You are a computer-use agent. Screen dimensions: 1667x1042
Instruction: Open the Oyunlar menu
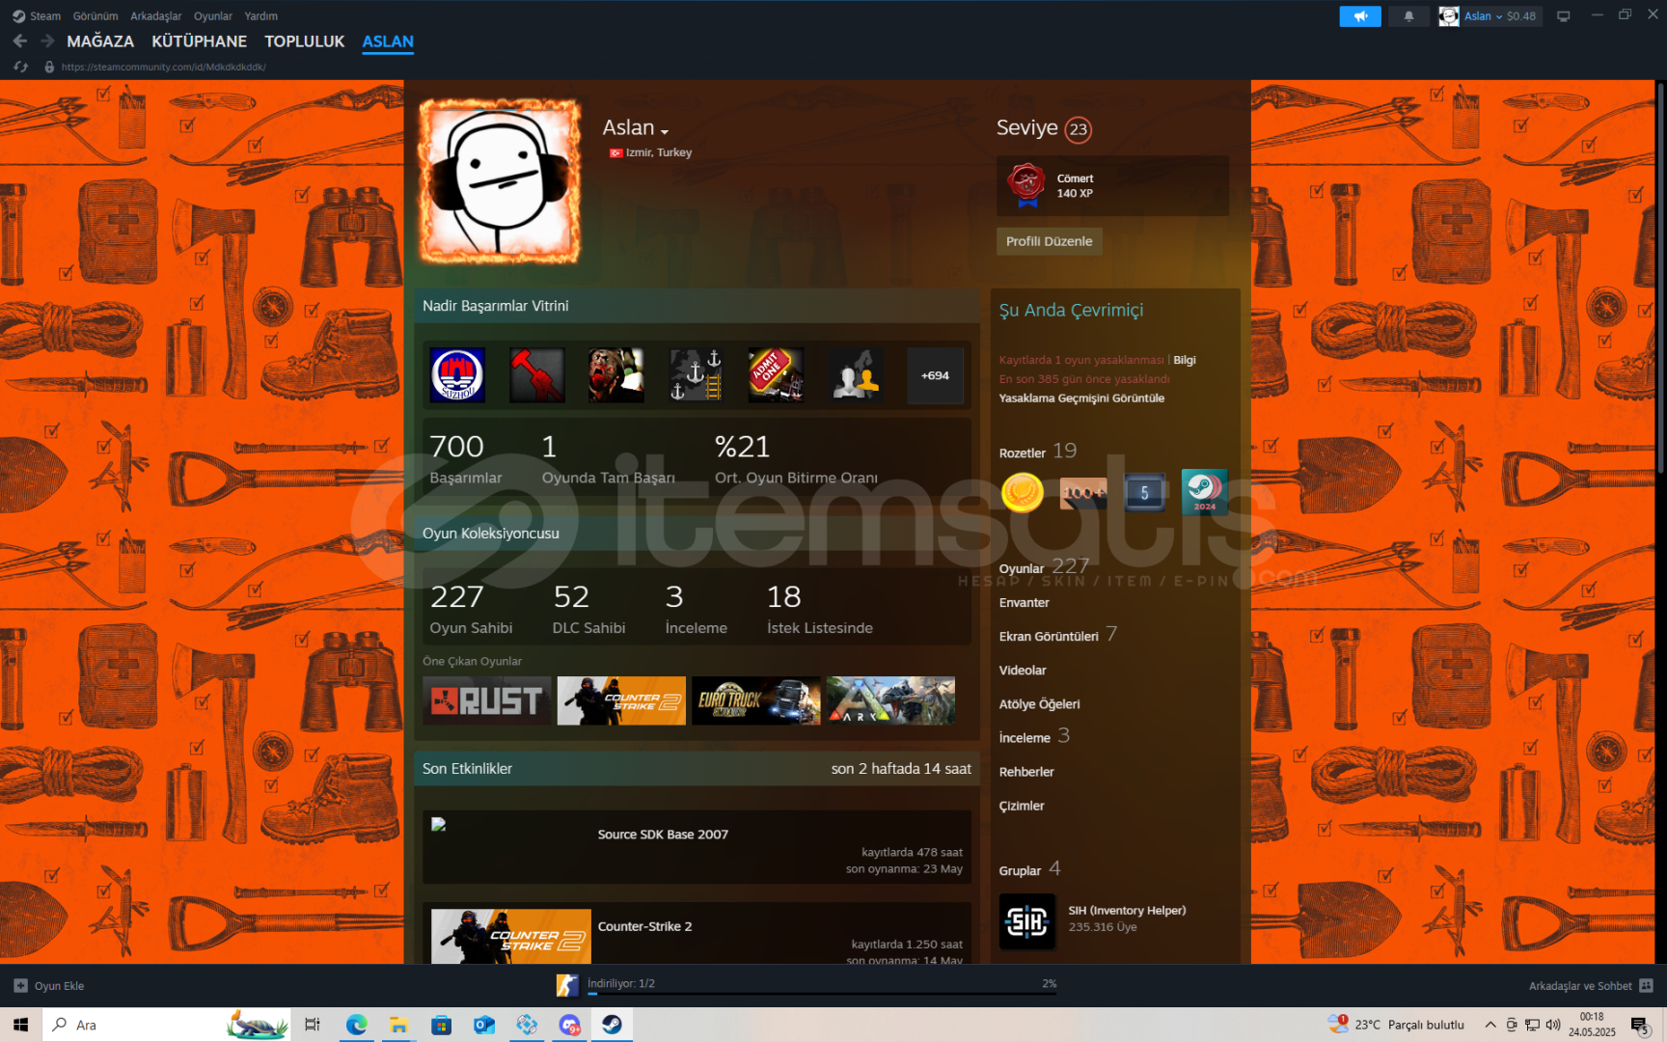click(212, 16)
